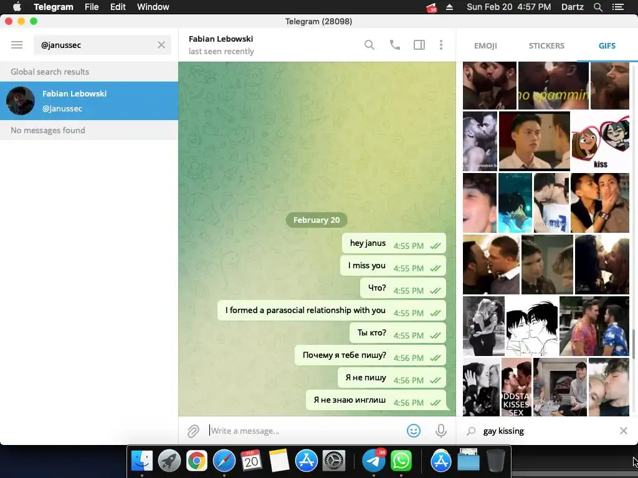
Task: Open the three-dot chat options menu
Action: [441, 45]
